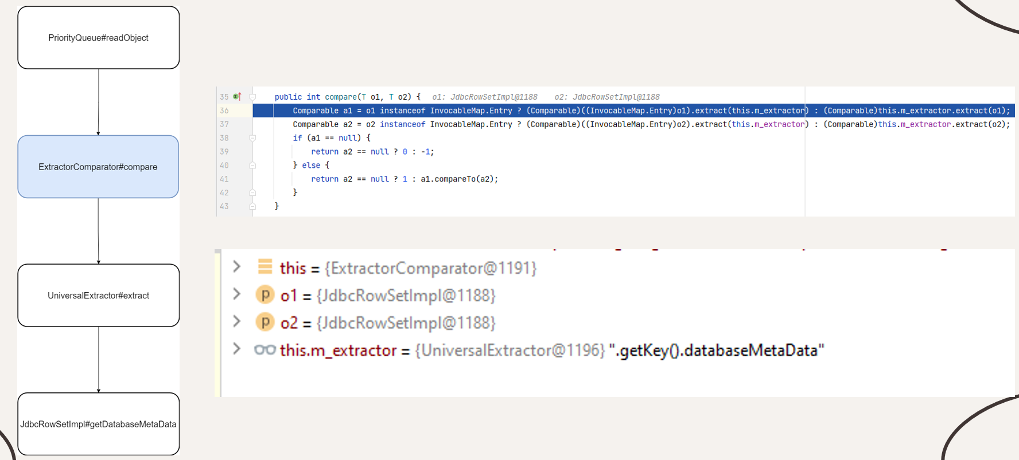Select the PriorityQueue#readObject flowchart box

pos(99,38)
